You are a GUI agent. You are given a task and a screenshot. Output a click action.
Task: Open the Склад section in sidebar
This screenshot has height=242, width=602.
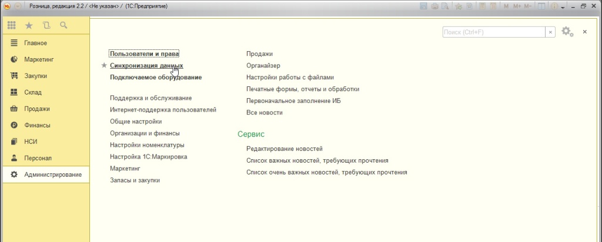coord(33,92)
